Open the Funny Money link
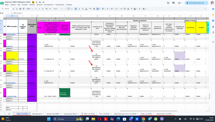The image size is (215, 122). [11, 59]
